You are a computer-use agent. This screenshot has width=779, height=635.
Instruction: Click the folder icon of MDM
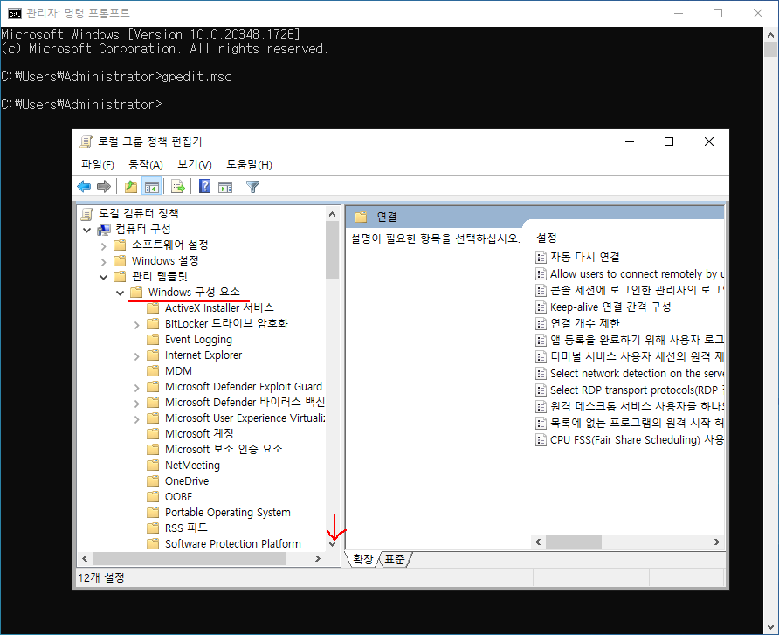[x=153, y=370]
